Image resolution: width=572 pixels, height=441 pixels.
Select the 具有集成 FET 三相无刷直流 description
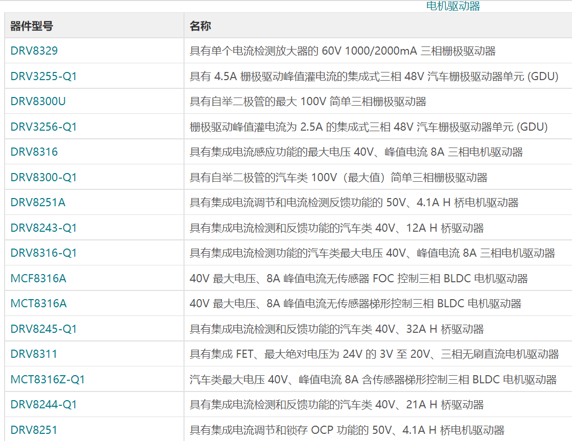pos(374,355)
